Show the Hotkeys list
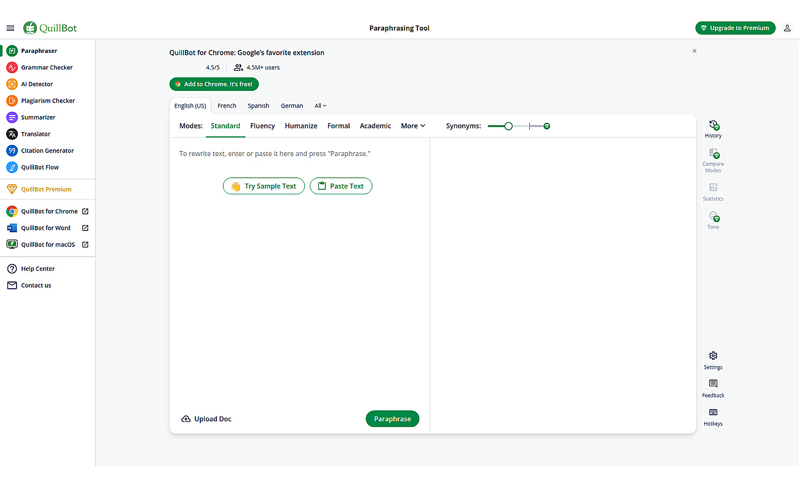This screenshot has height=484, width=799. pyautogui.click(x=713, y=417)
